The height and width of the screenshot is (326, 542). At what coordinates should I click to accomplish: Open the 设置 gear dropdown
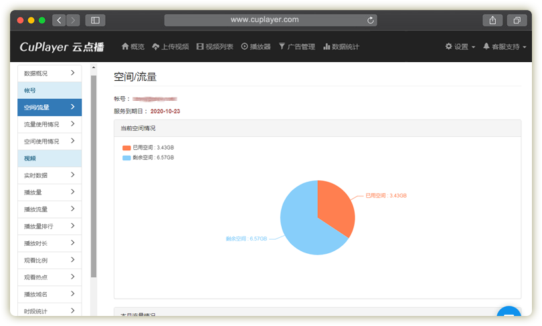[460, 47]
